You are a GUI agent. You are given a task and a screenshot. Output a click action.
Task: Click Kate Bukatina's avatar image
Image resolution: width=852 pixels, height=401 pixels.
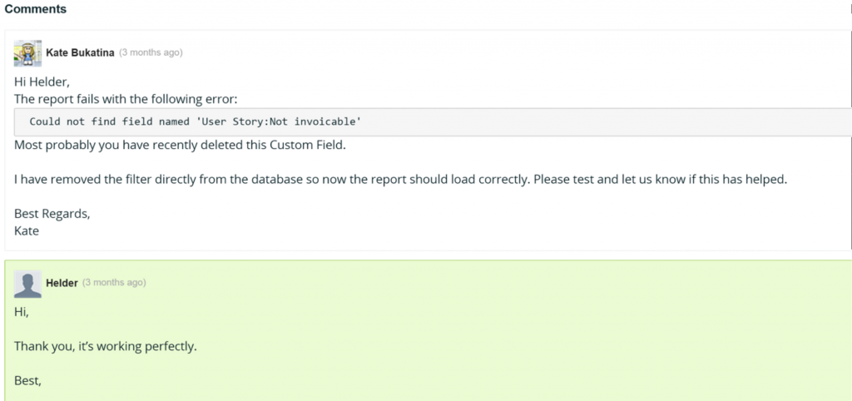tap(27, 53)
